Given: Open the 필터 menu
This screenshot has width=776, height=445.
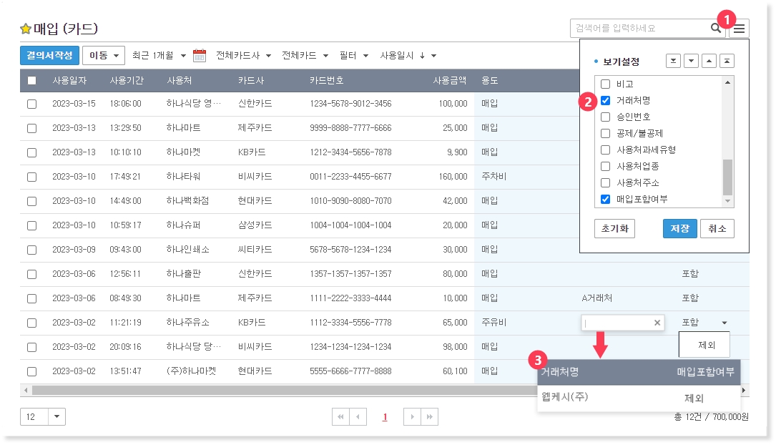Looking at the screenshot, I should [354, 56].
